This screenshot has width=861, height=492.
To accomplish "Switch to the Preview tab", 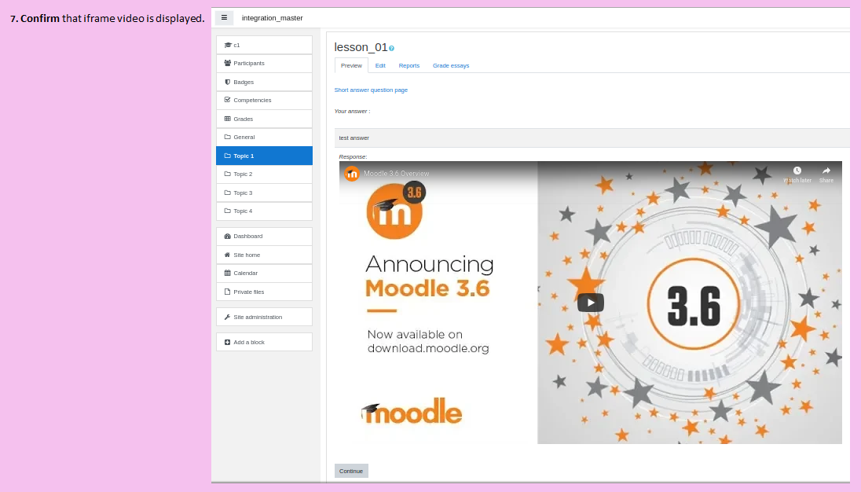I will click(x=351, y=65).
